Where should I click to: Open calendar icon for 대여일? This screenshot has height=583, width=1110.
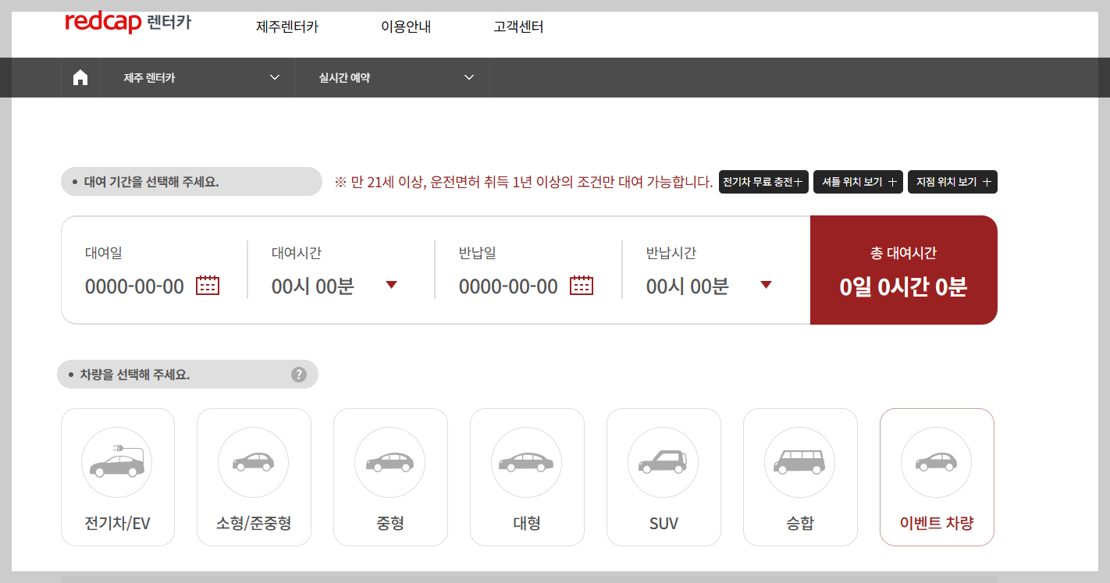208,286
